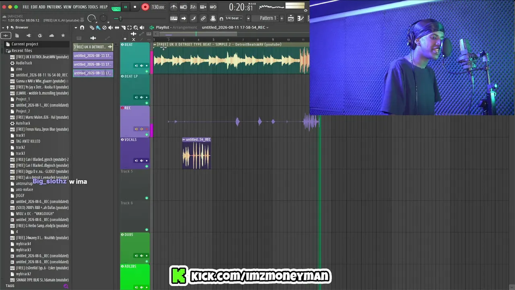Select AudioTrack in recent files

[24, 63]
